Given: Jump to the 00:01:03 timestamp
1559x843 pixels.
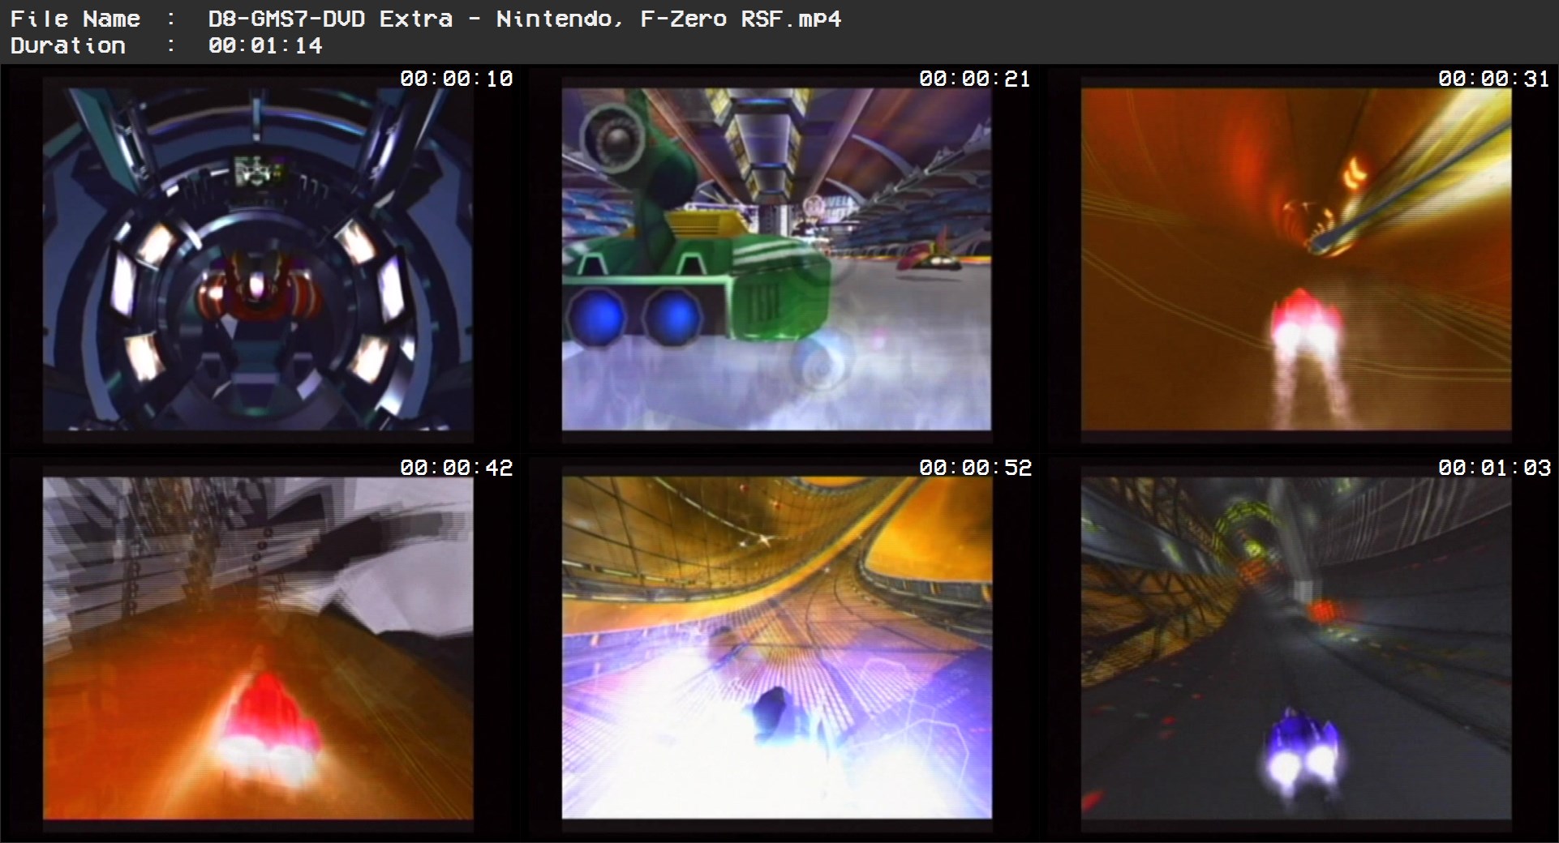Looking at the screenshot, I should 1493,468.
